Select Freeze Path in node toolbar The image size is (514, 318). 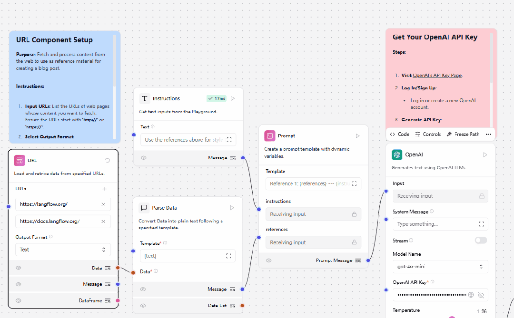(x=463, y=134)
